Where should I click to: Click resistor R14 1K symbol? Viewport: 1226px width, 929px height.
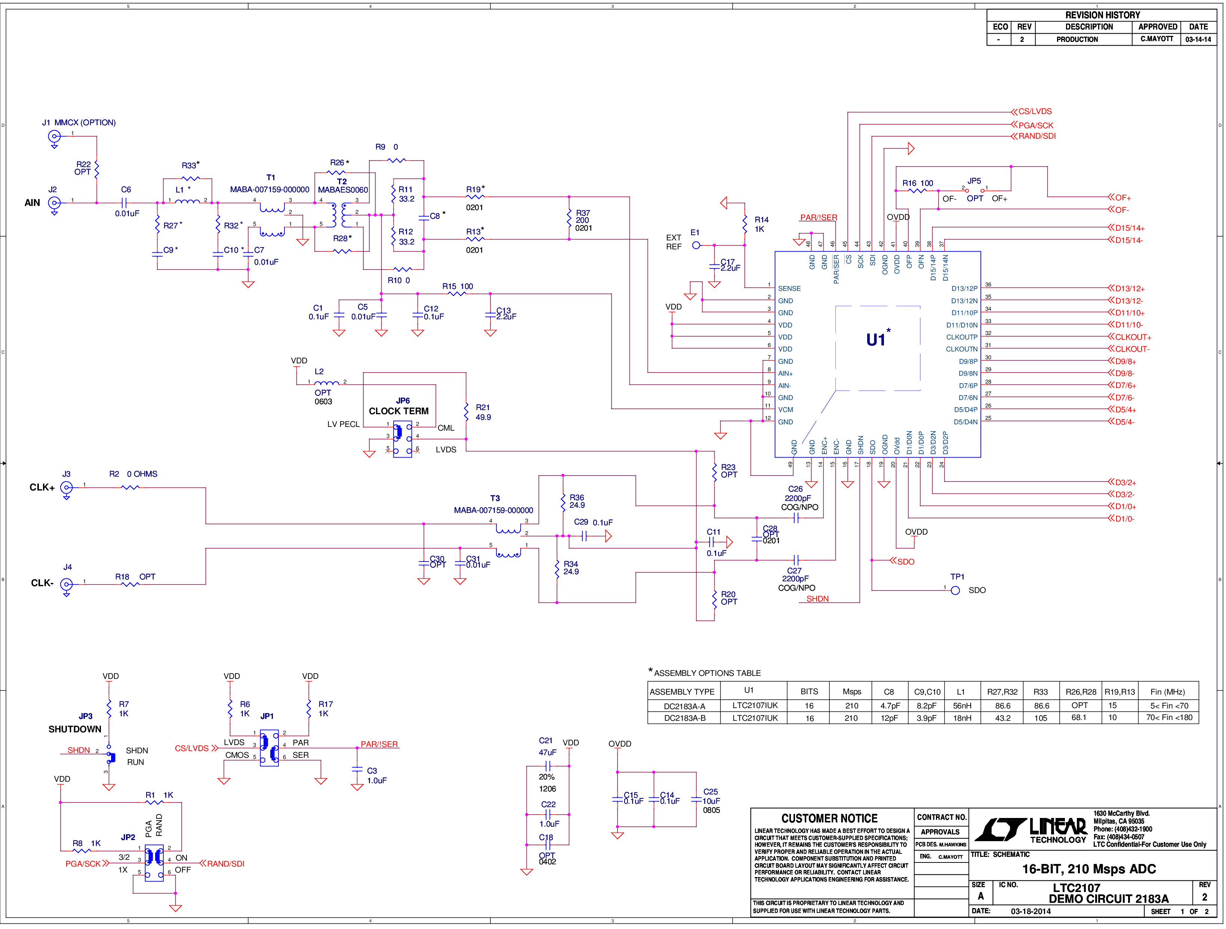(744, 224)
